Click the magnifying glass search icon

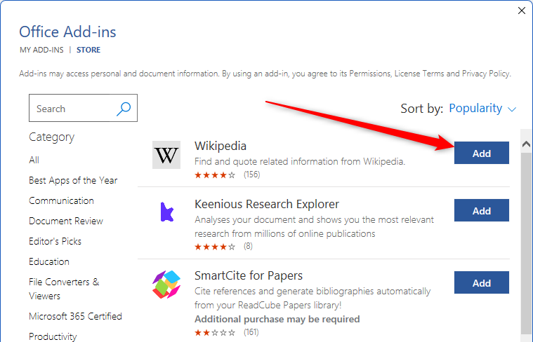124,109
